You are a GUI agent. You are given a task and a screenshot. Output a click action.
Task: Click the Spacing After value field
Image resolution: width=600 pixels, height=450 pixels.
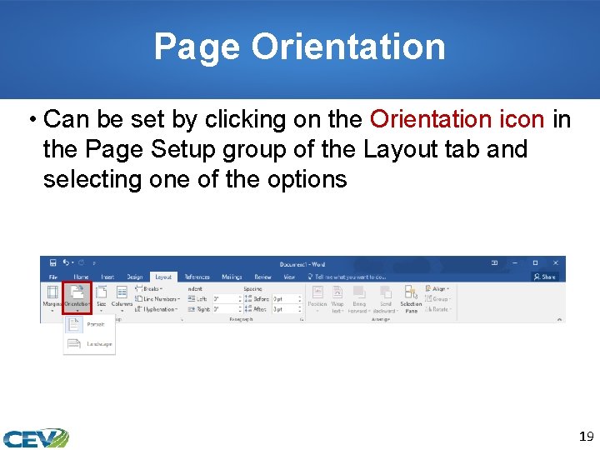tap(285, 309)
